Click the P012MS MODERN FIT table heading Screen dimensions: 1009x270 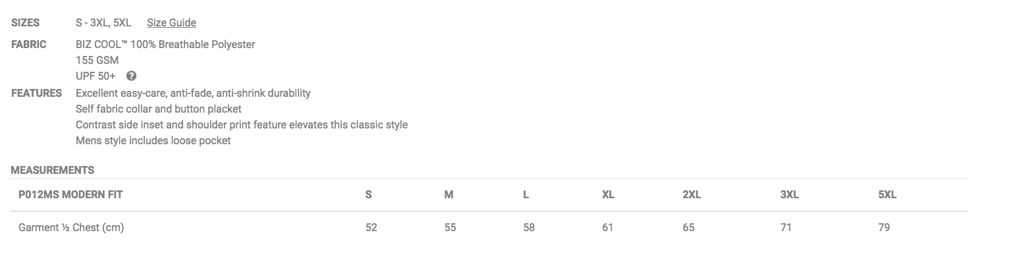[70, 195]
